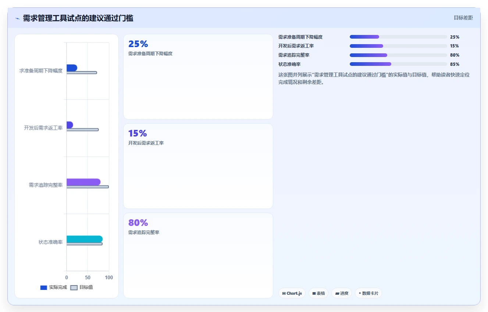This screenshot has width=488, height=312.
Task: Click the 15% value in the data card
Action: click(x=138, y=133)
